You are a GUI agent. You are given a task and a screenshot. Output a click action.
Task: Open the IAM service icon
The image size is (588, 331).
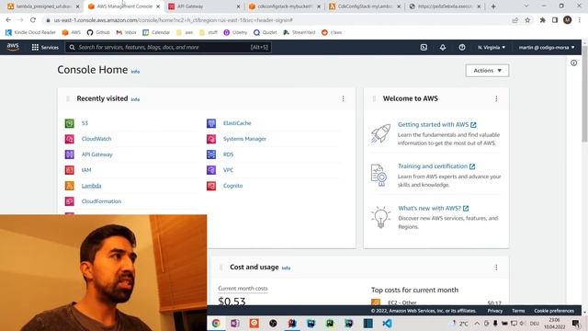click(70, 170)
